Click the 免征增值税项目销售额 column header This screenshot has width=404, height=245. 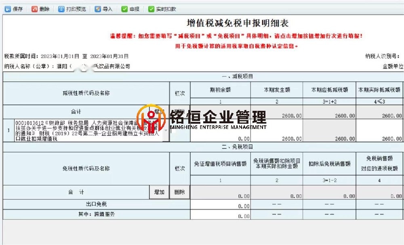click(x=220, y=164)
